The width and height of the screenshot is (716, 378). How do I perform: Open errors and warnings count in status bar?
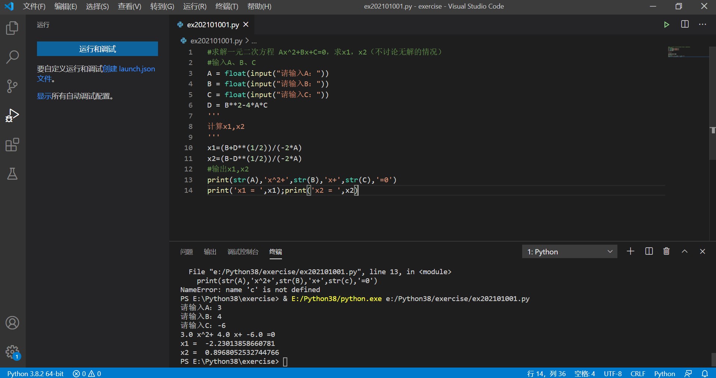click(x=87, y=374)
